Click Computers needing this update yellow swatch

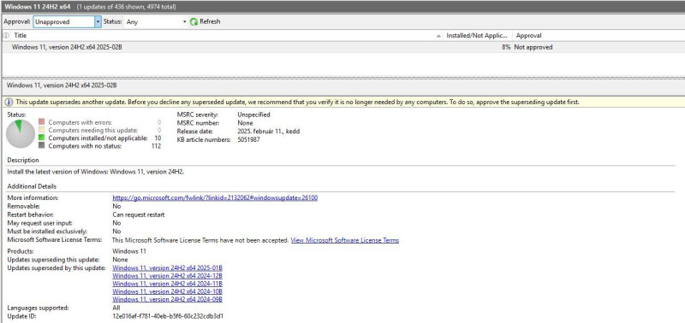point(41,130)
